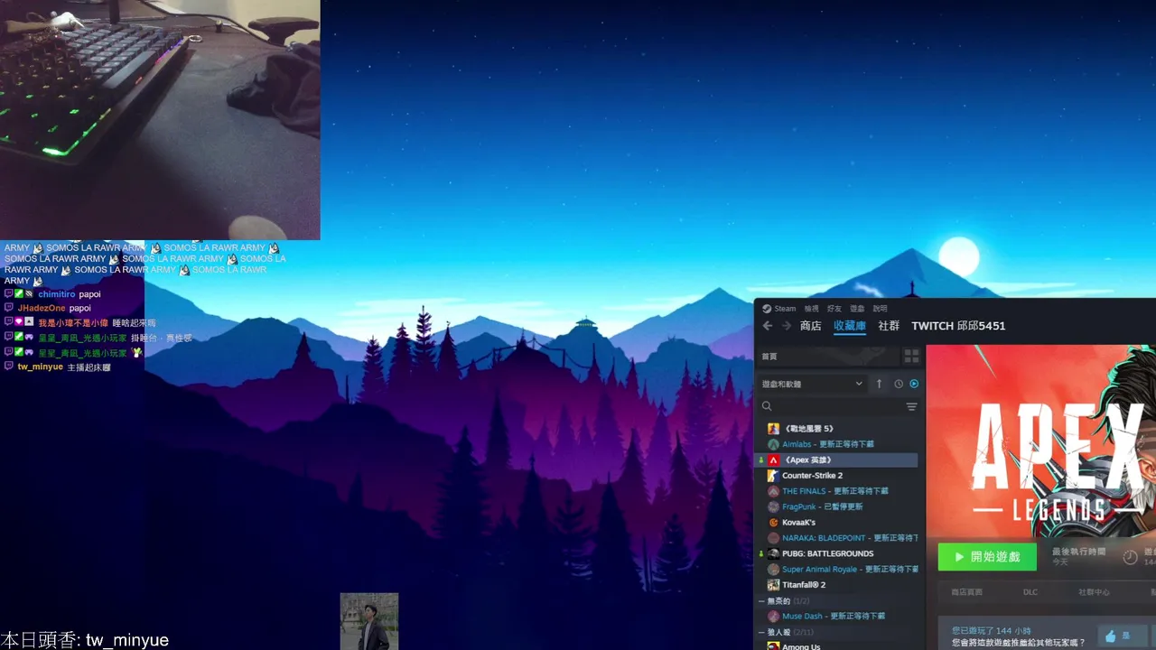
Task: Click the Battlefield 5 game icon
Action: tap(773, 429)
